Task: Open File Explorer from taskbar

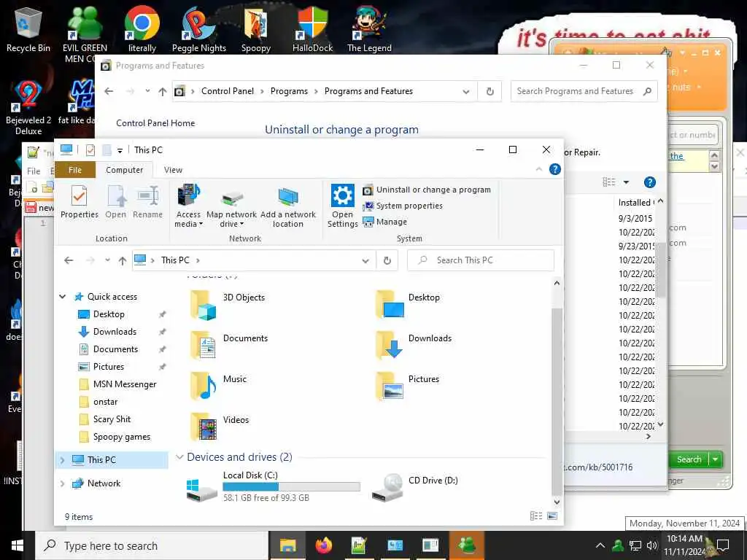Action: point(287,545)
